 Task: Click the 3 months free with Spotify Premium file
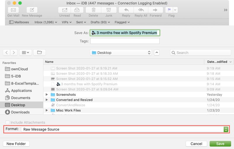[x=138, y=84]
